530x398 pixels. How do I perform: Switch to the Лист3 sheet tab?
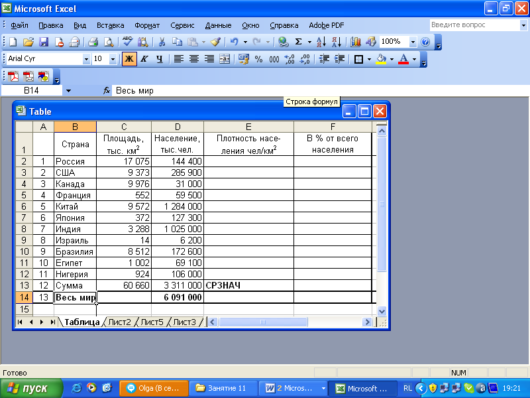click(x=184, y=322)
